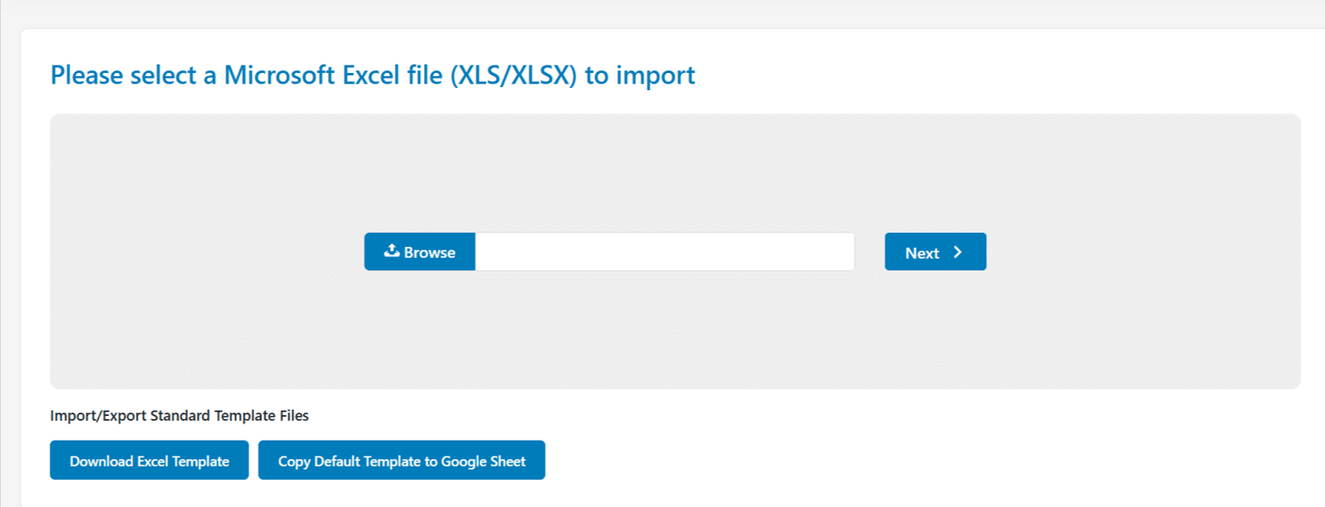Click the heading about selecting an Excel file
Screen dimensions: 1325x507
coord(373,75)
